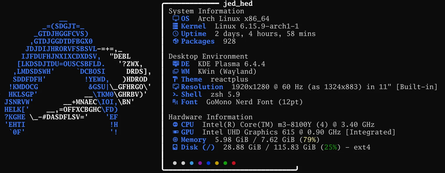
Task: Click the Hardware Information heading
Action: point(210,117)
